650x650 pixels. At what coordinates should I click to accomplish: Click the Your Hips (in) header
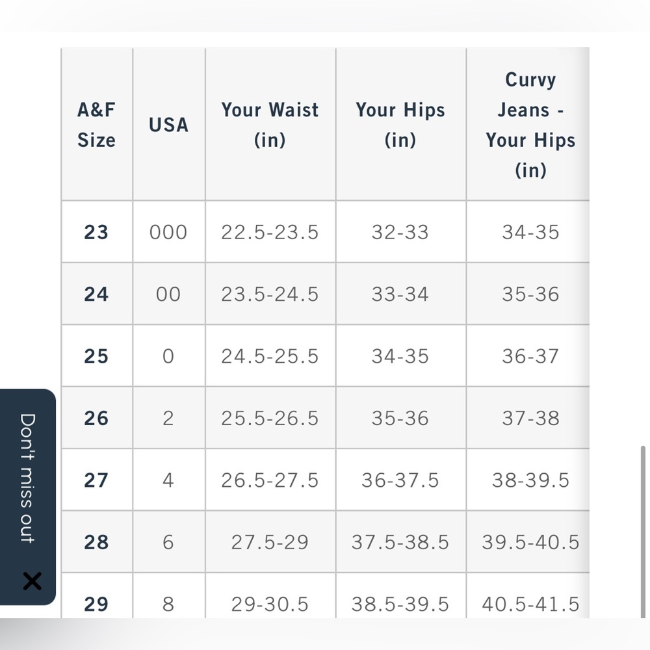401,124
